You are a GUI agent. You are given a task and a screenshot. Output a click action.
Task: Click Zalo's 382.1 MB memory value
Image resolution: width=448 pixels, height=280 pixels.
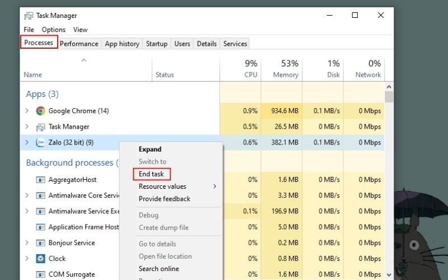pos(284,142)
